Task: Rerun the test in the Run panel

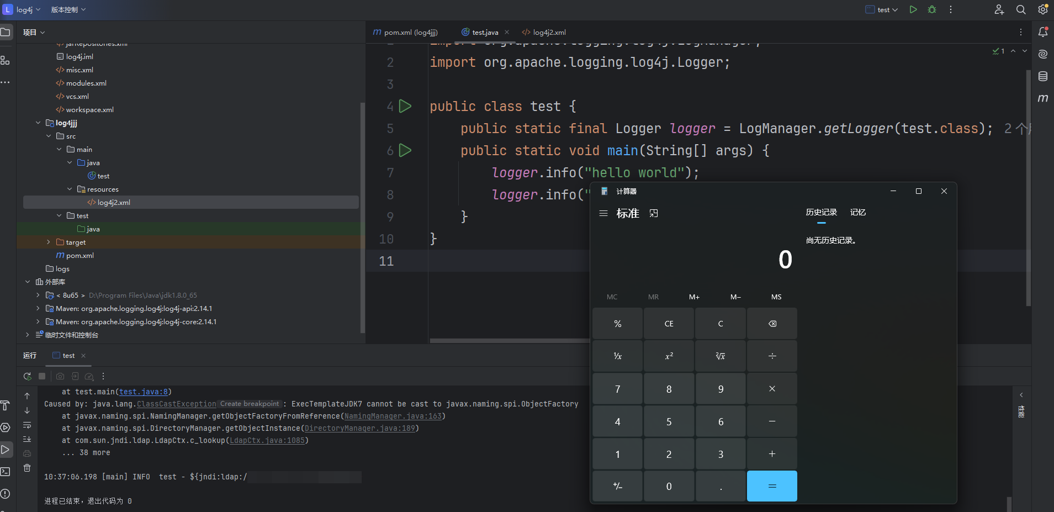Action: click(27, 376)
